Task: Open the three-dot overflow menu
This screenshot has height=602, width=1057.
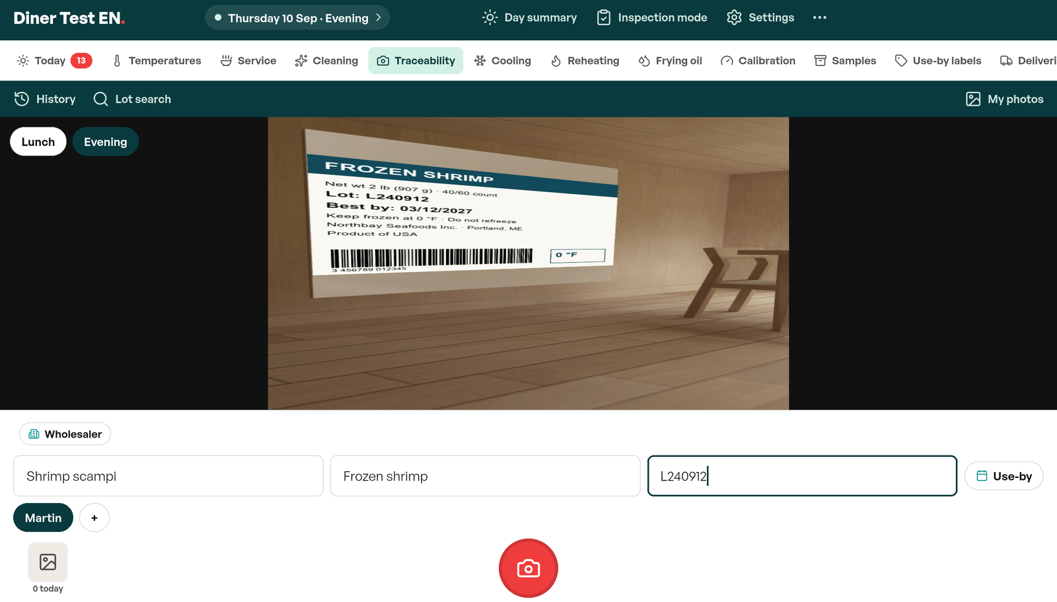Action: pos(820,18)
